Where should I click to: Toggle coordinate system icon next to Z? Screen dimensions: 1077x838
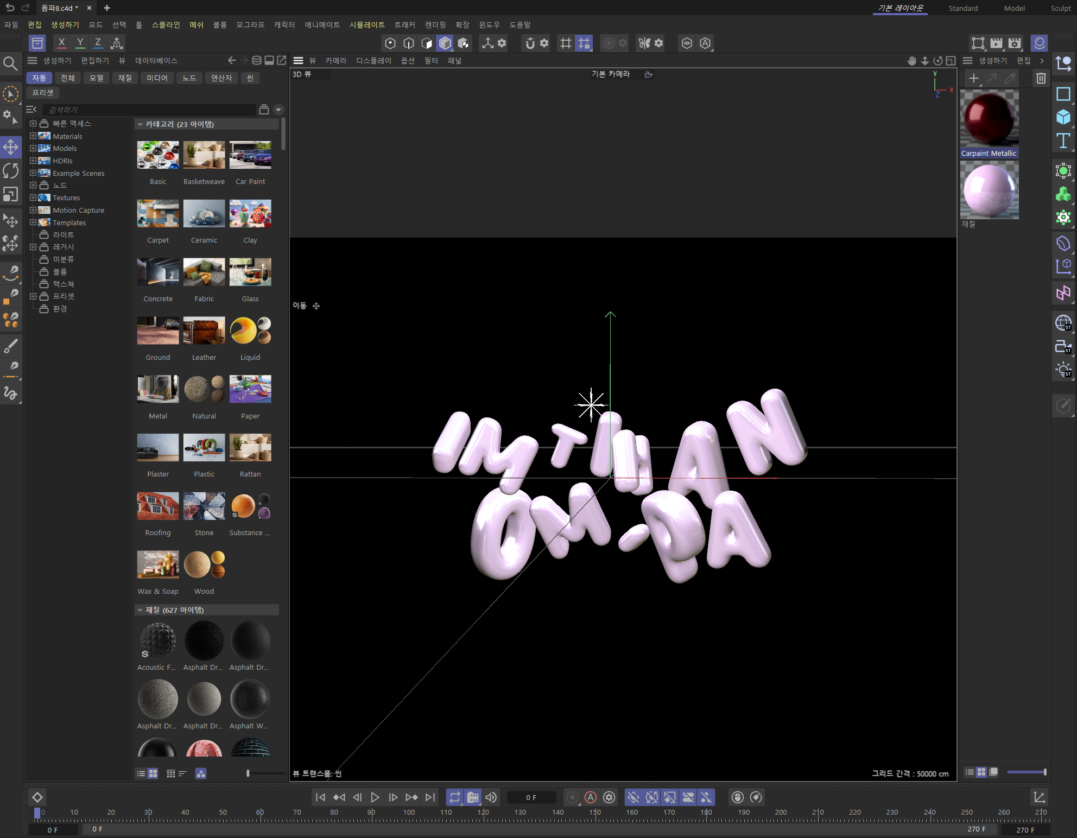(116, 43)
